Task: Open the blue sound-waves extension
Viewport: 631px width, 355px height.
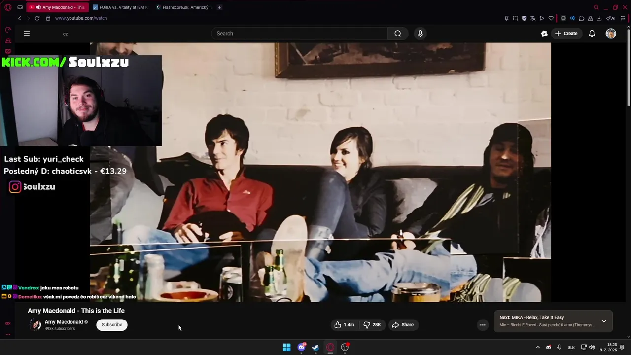Action: [572, 18]
